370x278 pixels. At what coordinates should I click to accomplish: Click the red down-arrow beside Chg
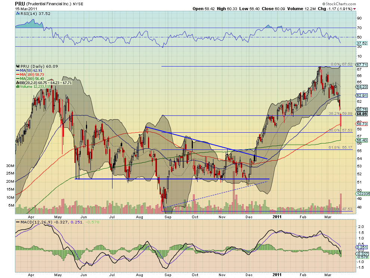[x=355, y=9]
